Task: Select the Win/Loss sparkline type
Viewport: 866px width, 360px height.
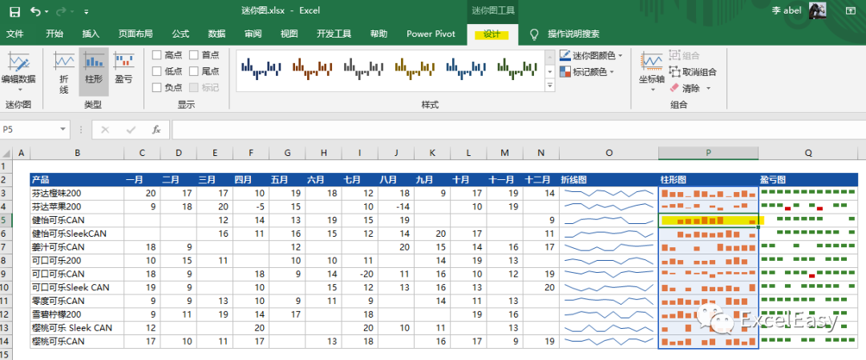Action: 123,69
